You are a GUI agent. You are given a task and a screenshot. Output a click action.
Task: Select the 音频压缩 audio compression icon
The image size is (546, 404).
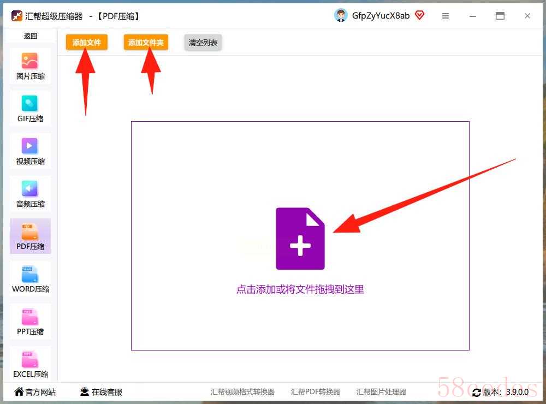coord(30,188)
